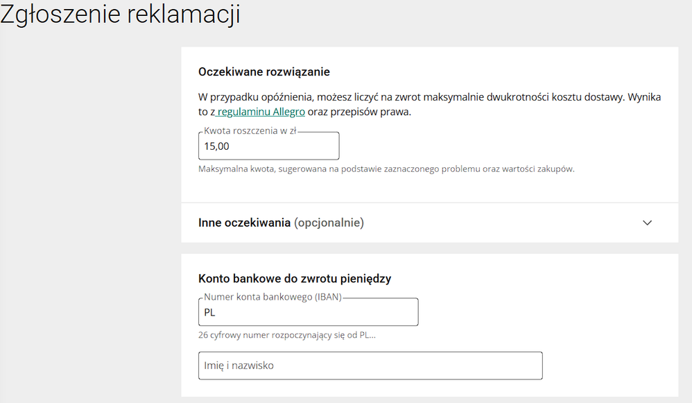The height and width of the screenshot is (403, 692).
Task: Click the "Kwota roszczenia w zł" floating label
Action: point(250,131)
